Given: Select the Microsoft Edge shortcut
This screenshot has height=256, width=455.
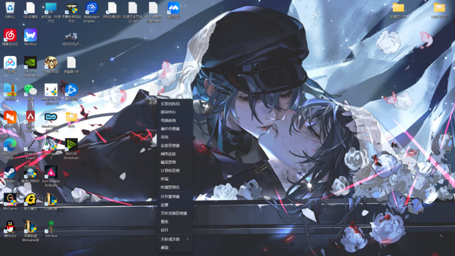Looking at the screenshot, I should (10, 149).
